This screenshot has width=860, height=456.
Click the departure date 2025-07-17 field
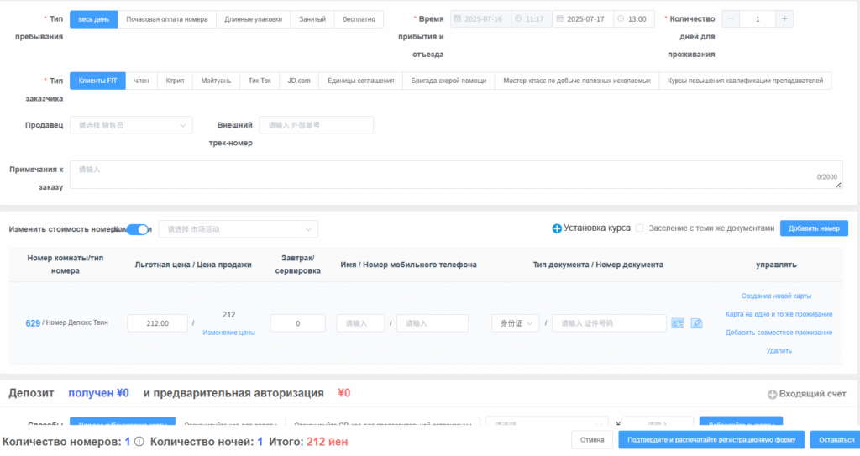(584, 19)
